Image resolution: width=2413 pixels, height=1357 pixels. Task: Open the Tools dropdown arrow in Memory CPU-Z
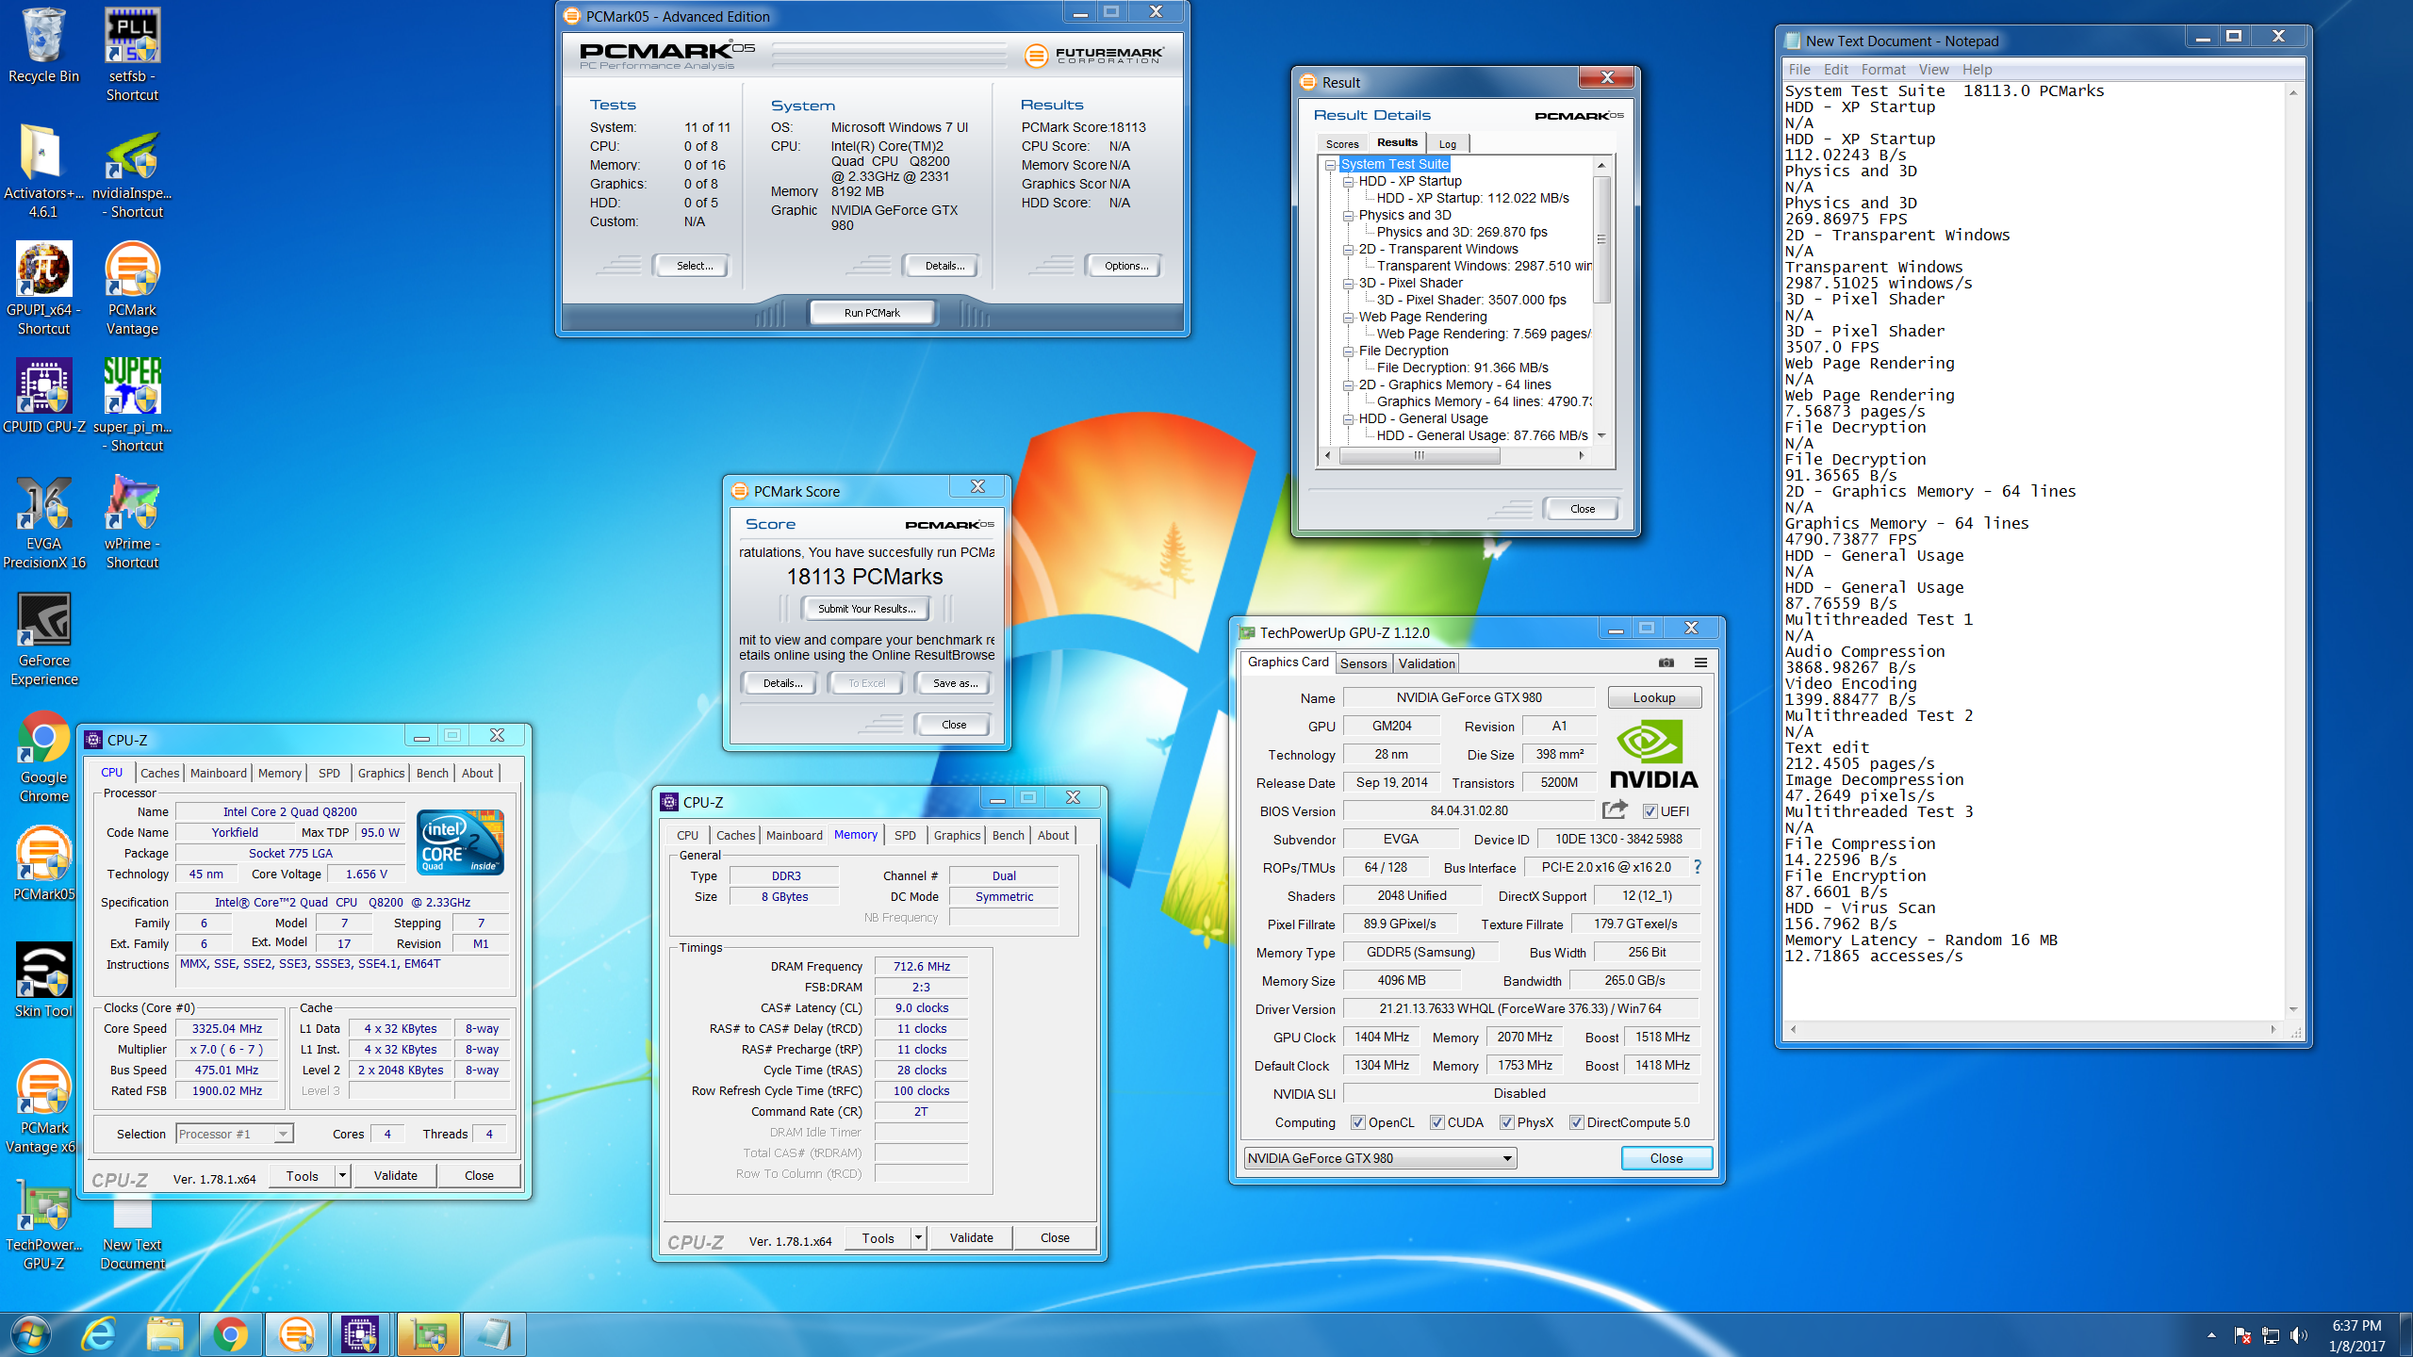coord(919,1237)
